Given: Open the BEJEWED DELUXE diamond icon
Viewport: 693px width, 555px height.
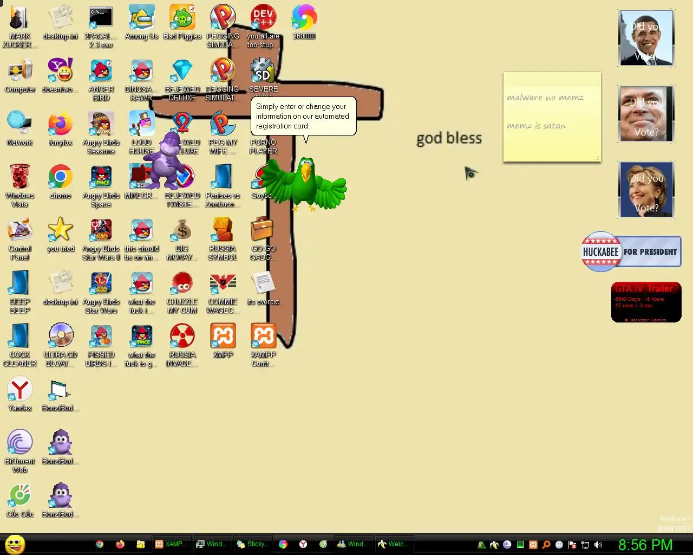Looking at the screenshot, I should 182,80.
